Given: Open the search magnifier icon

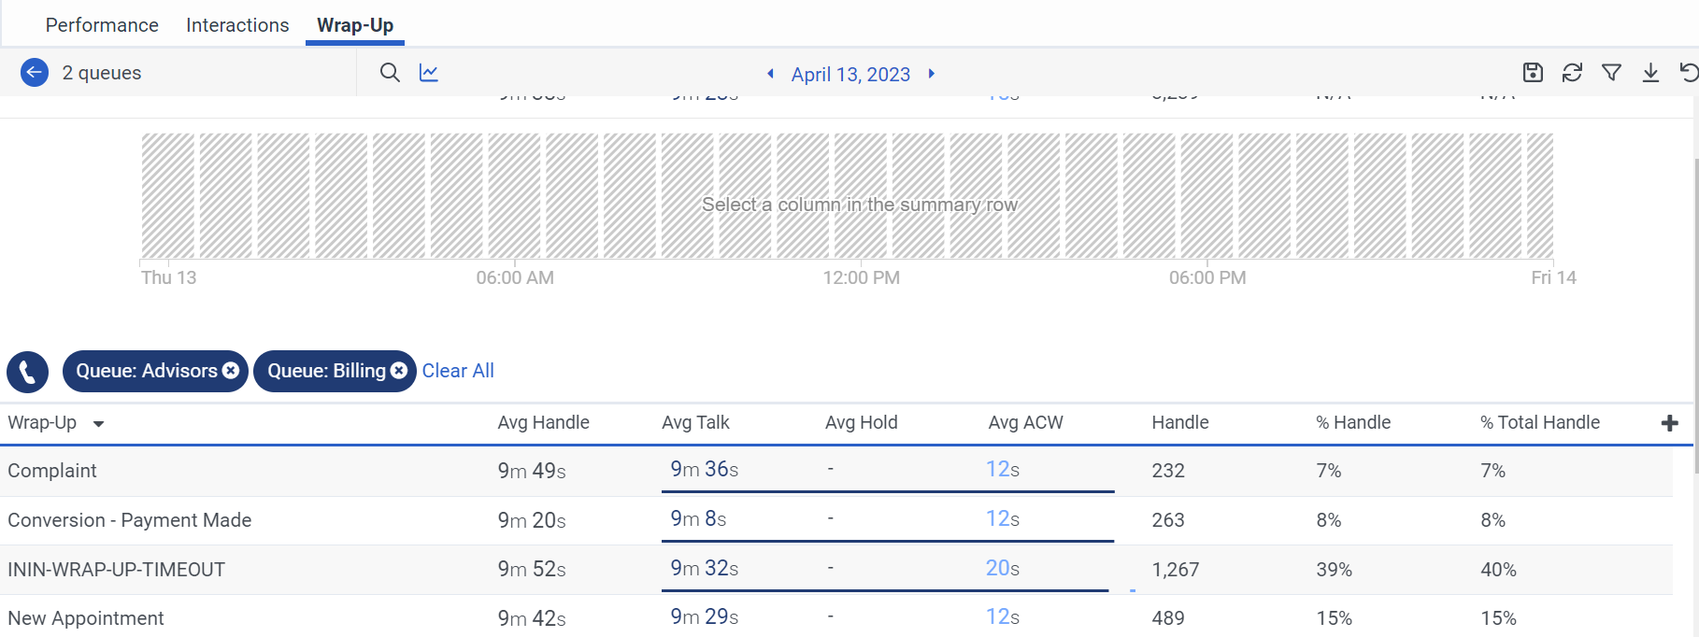Looking at the screenshot, I should pos(390,73).
